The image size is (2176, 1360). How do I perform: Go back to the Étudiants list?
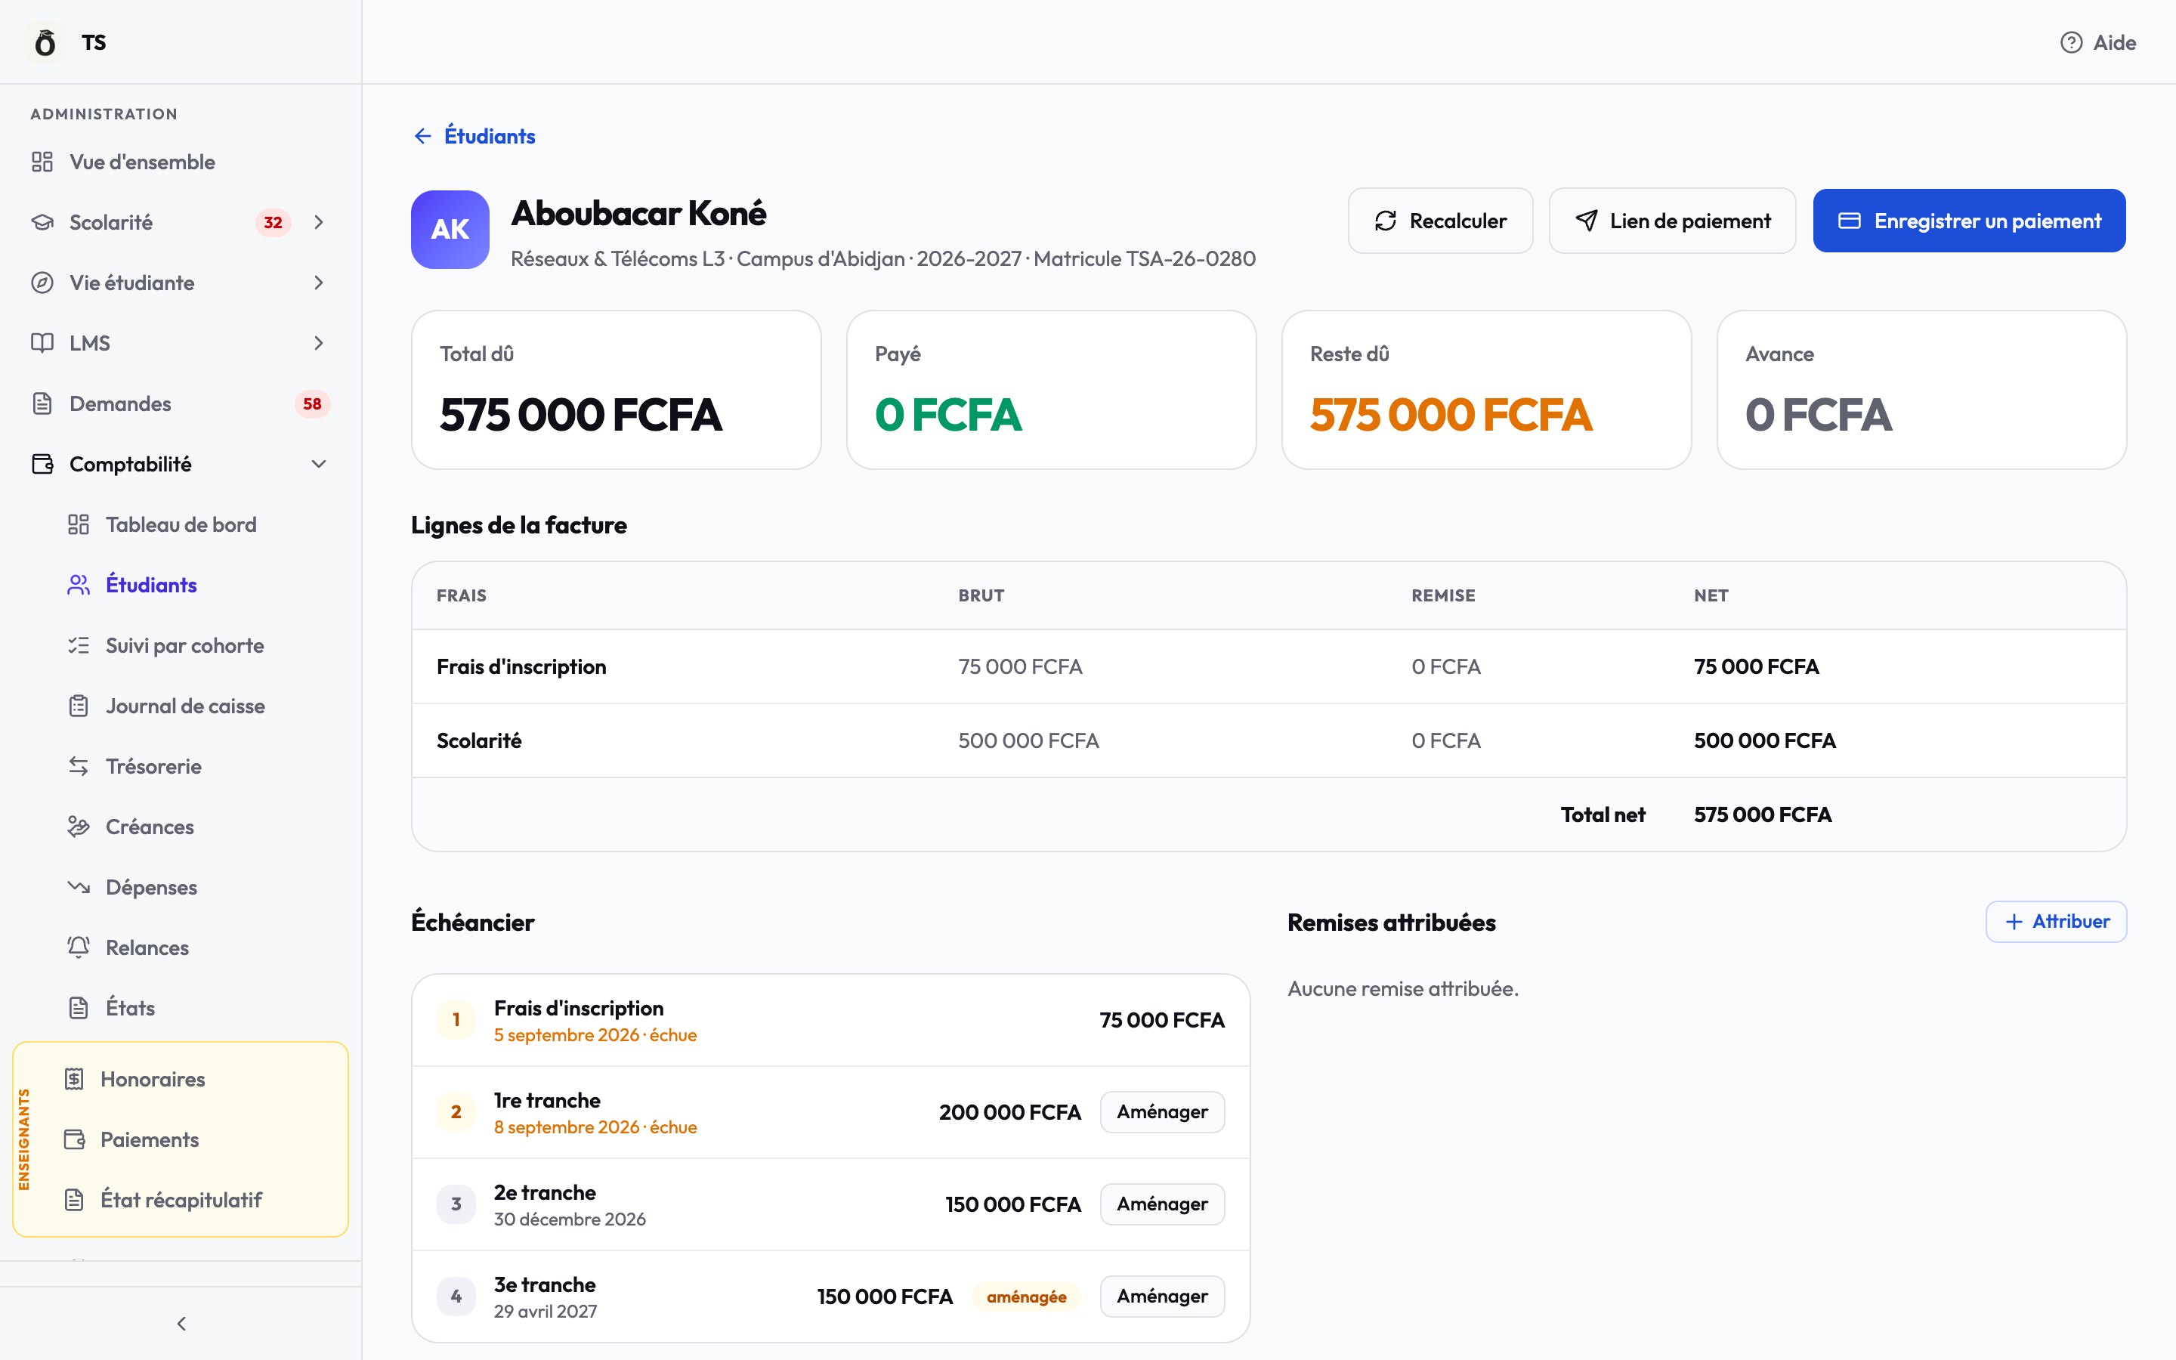point(474,136)
